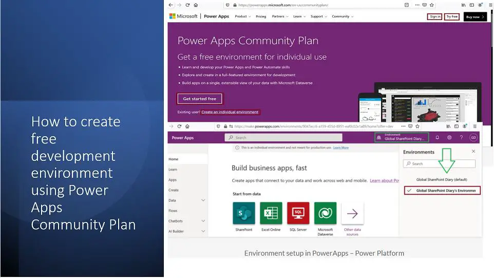Open the Power Apps settings gear
Viewport: 494px width, 278px height.
[449, 137]
